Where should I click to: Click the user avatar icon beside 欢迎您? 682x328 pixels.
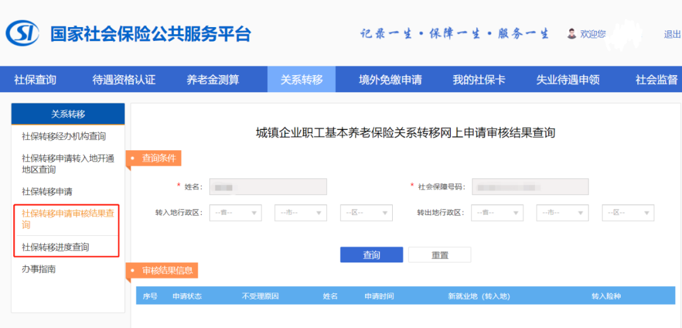(571, 33)
